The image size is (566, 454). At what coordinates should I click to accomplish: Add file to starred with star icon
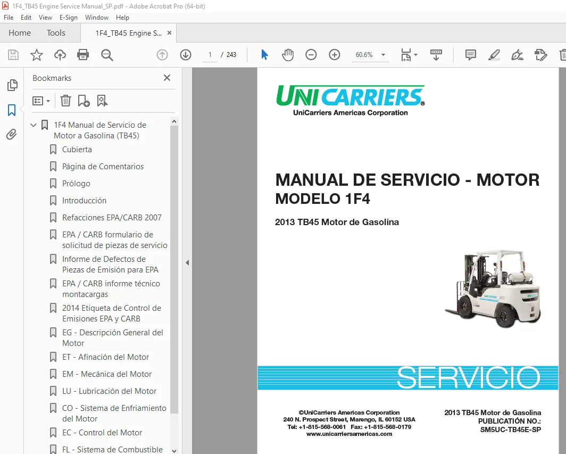point(37,55)
